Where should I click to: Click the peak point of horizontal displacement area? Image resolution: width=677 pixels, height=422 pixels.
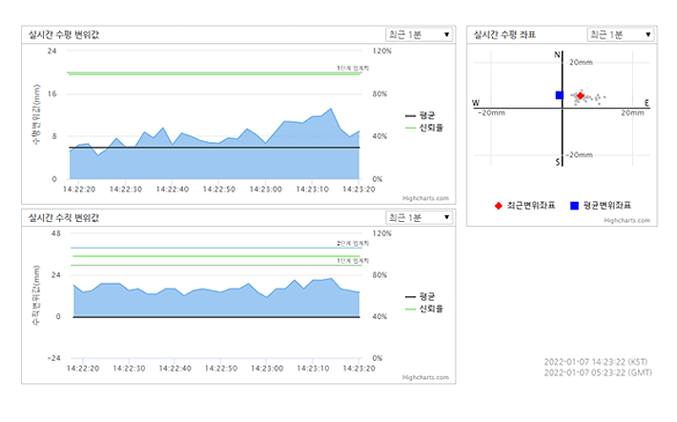click(x=331, y=109)
